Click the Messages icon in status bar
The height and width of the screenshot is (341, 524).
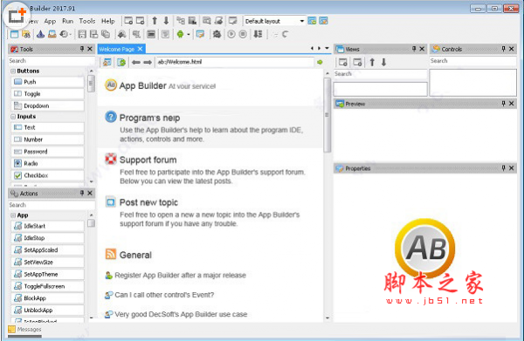pyautogui.click(x=11, y=330)
